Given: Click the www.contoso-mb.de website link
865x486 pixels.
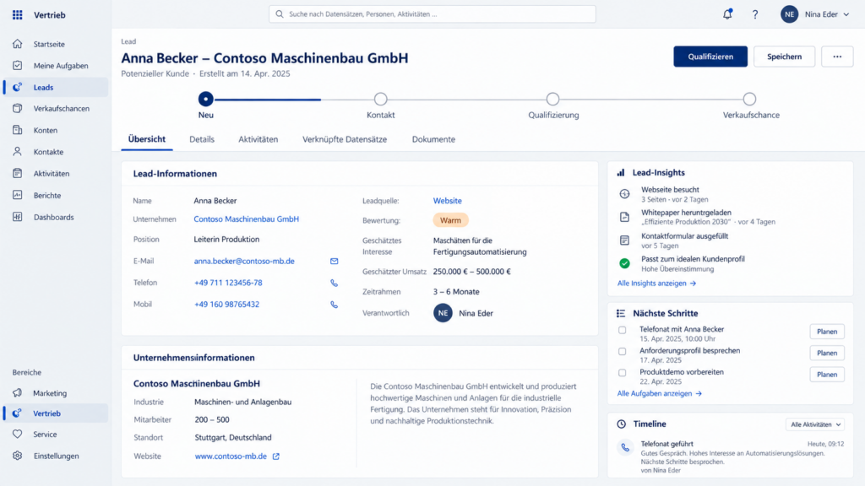Looking at the screenshot, I should 231,456.
